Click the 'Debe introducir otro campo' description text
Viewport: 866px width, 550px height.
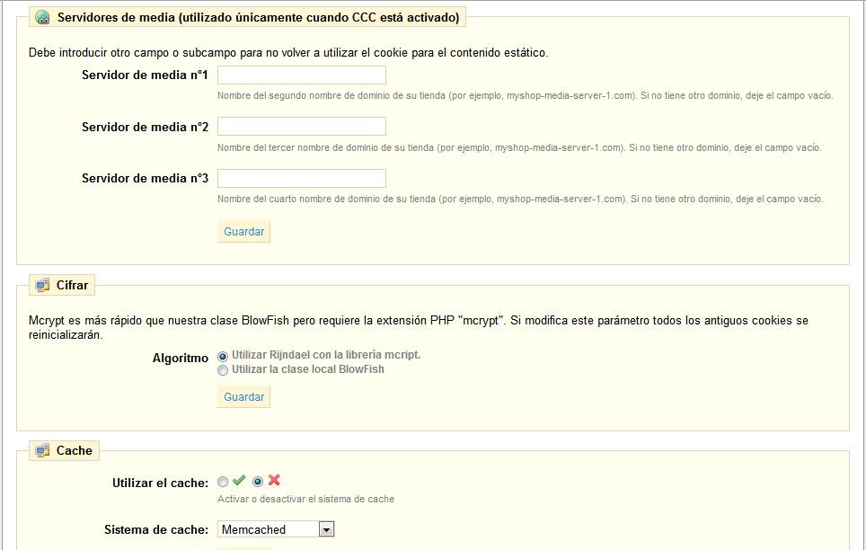288,53
